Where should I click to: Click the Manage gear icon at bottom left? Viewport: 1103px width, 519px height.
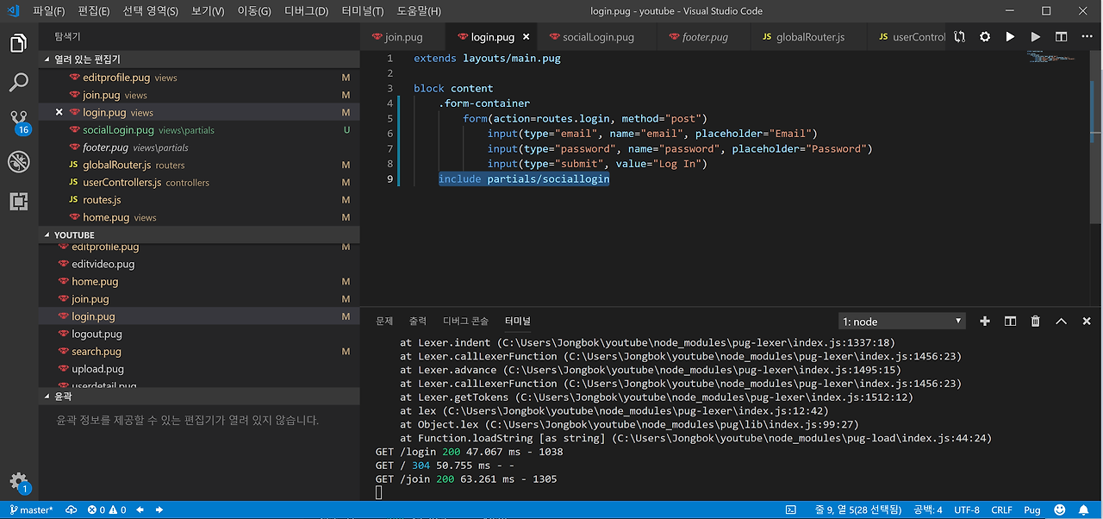click(18, 481)
